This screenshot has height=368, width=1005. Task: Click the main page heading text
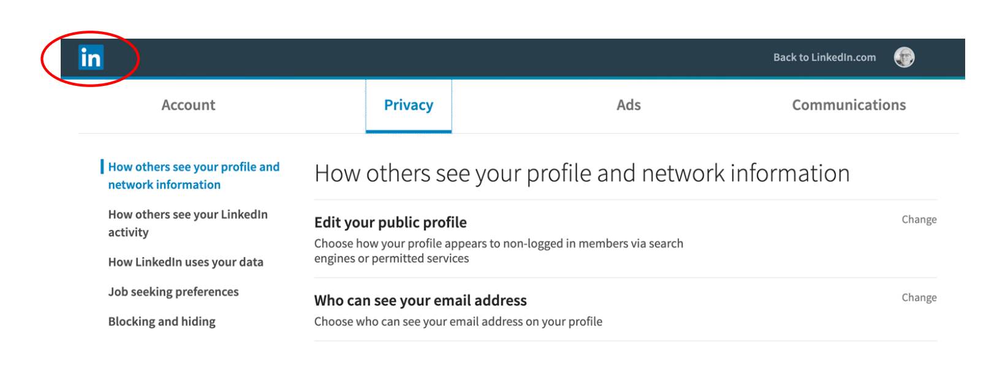click(582, 174)
